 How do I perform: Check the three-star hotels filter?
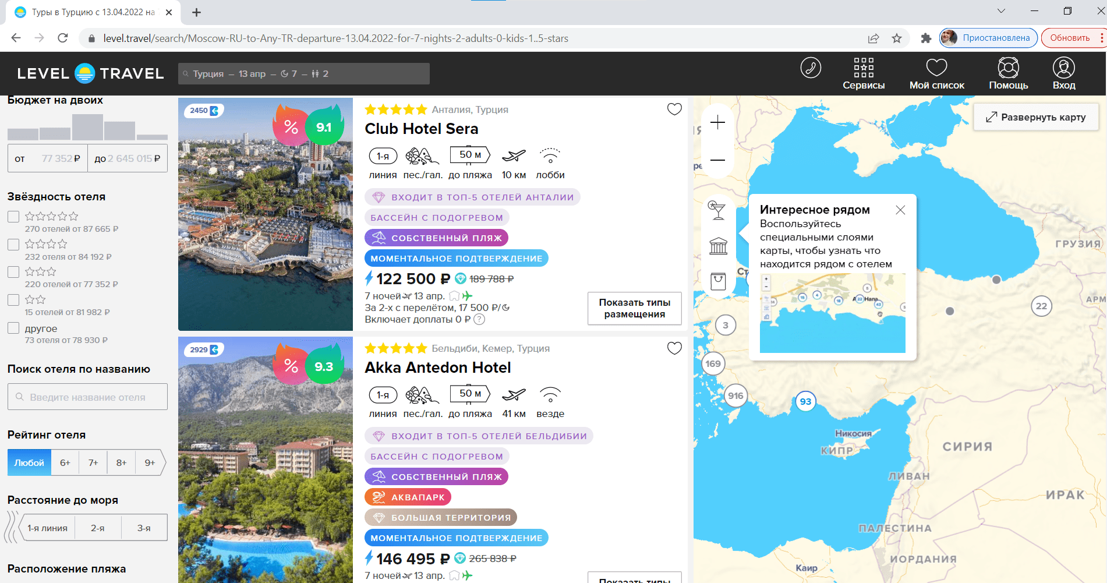tap(13, 272)
